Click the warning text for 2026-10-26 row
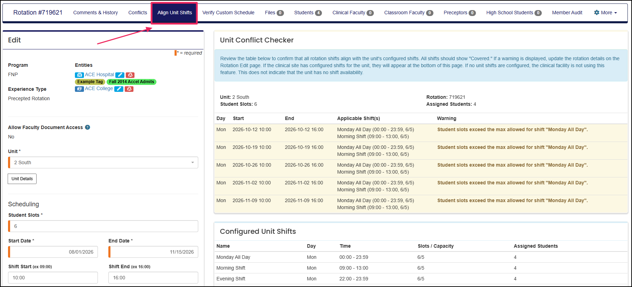 512,165
